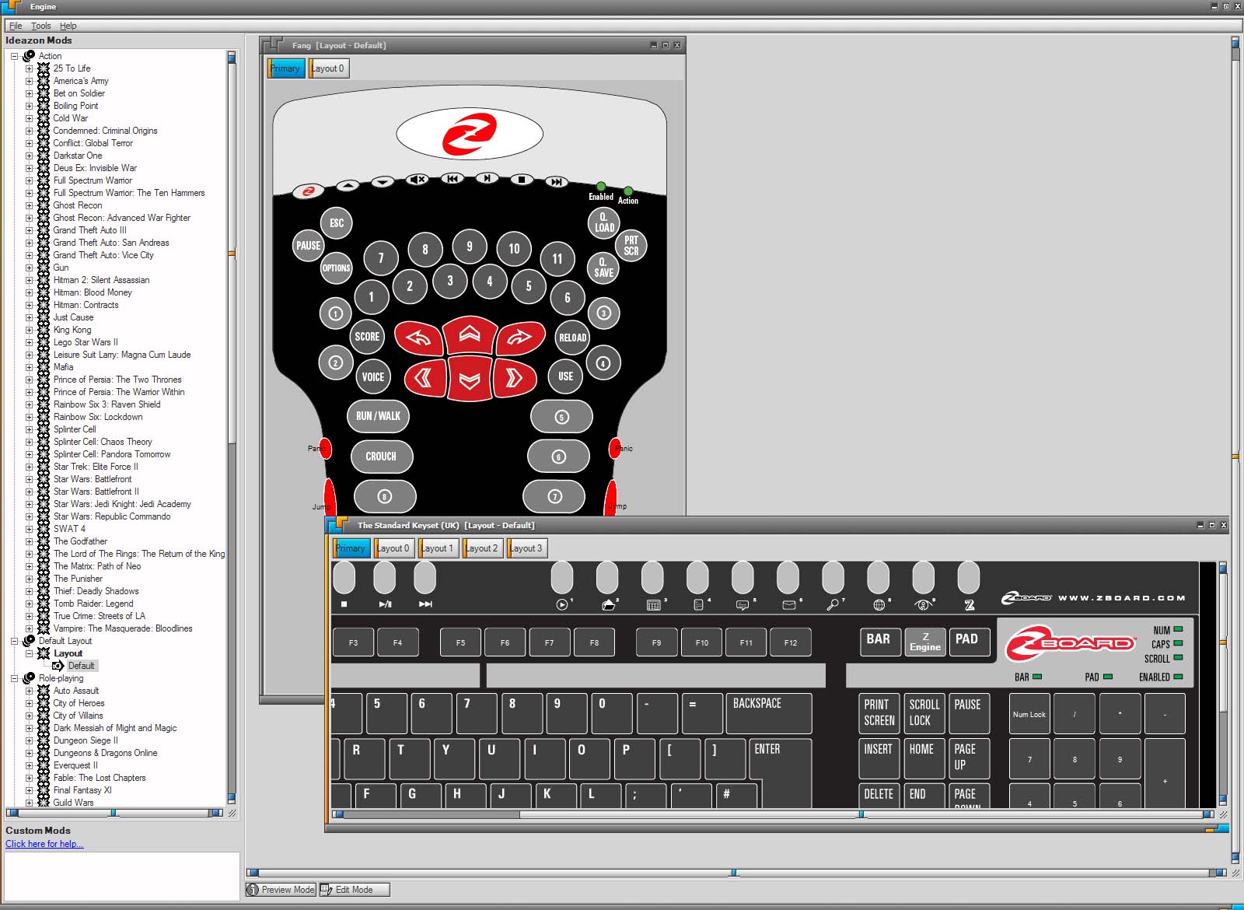This screenshot has width=1244, height=910.
Task: Click the RELOAD key on Fang
Action: coord(572,338)
